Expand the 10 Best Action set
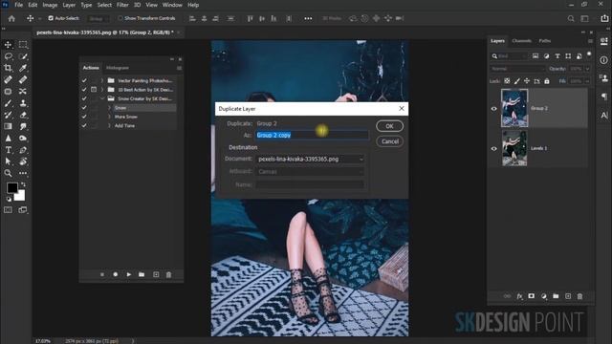 tap(102, 90)
